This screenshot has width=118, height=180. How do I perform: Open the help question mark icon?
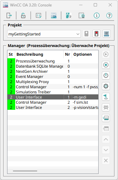coord(109,15)
